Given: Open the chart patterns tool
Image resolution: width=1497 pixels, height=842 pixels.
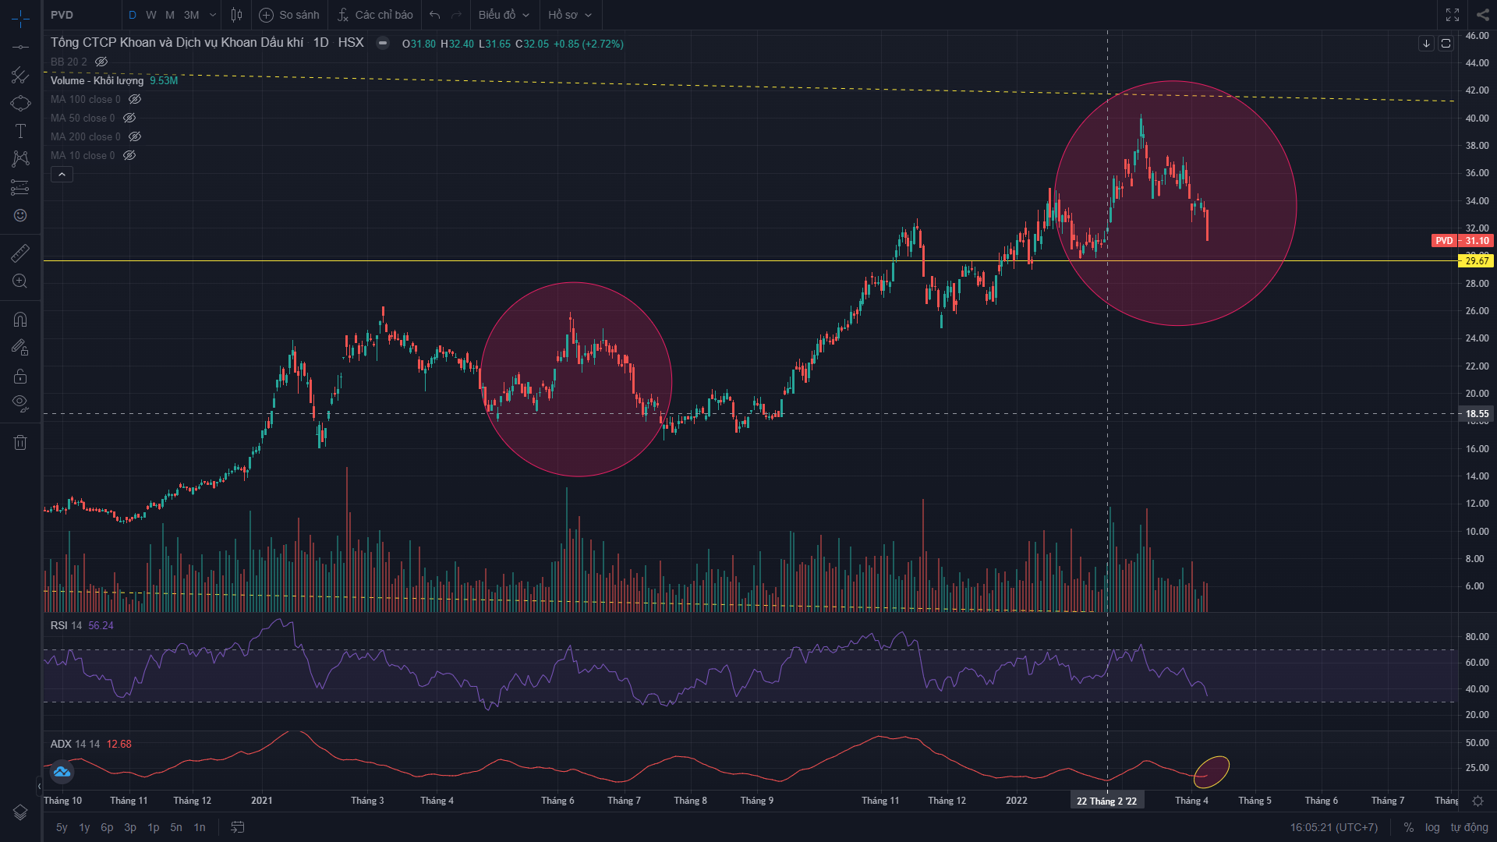Looking at the screenshot, I should [20, 159].
